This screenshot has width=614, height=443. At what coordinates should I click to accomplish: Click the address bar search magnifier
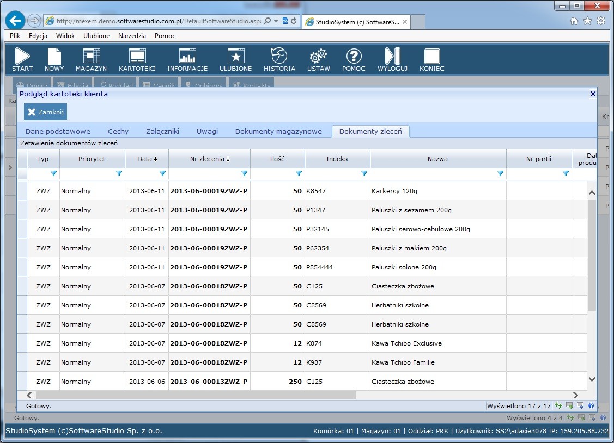coord(267,21)
